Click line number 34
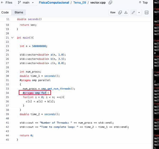 coord(7,93)
